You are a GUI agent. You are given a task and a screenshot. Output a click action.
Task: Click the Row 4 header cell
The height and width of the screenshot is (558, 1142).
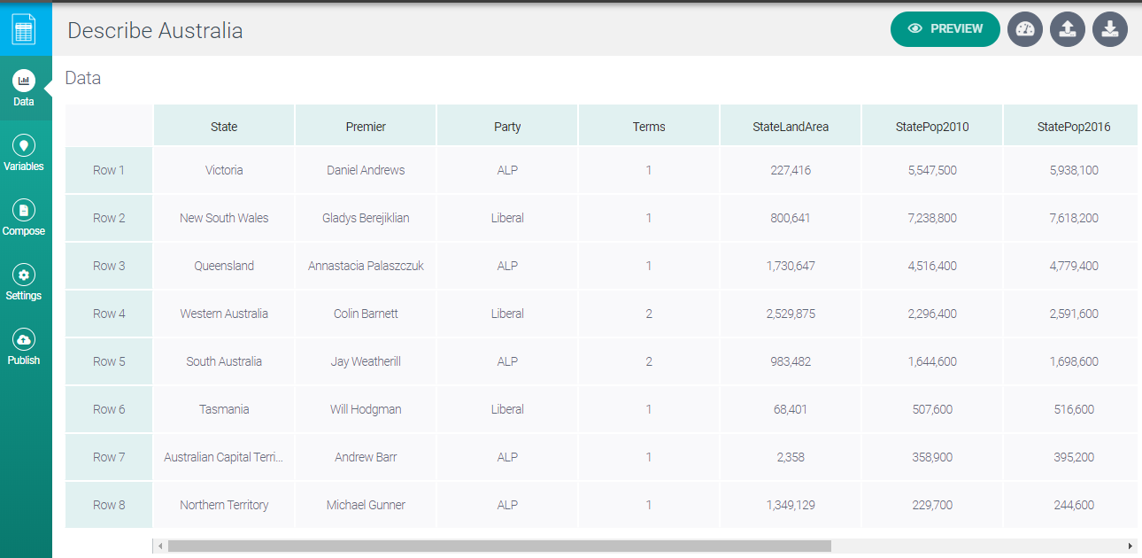click(108, 314)
